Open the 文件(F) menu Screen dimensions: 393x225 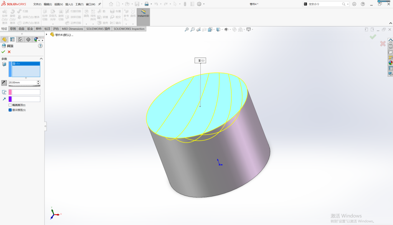[x=37, y=4]
